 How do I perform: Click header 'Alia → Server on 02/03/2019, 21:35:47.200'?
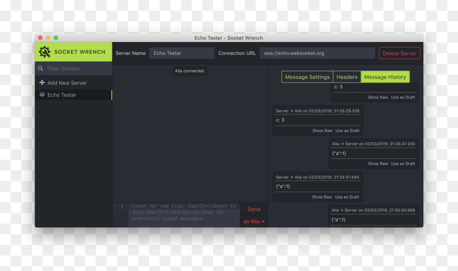click(373, 144)
